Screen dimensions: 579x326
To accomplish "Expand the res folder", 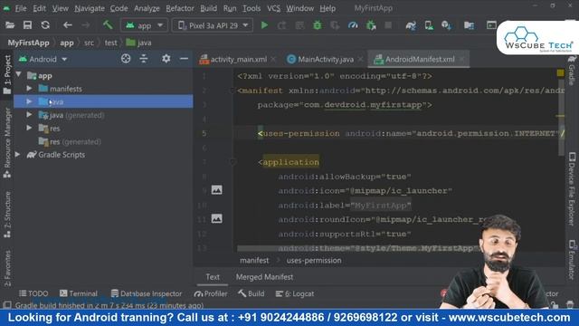I will (29, 128).
